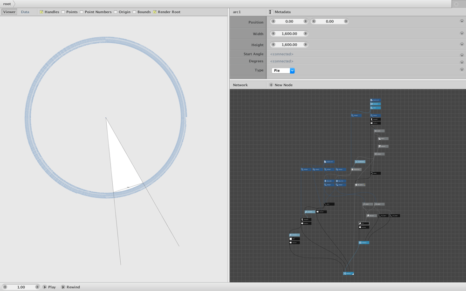The image size is (466, 291).
Task: Increase Position Y with its right arrow
Action: pyautogui.click(x=346, y=21)
